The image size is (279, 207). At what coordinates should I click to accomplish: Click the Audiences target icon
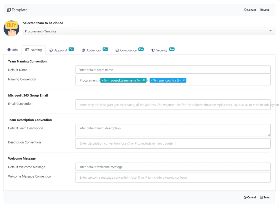pyautogui.click(x=83, y=50)
